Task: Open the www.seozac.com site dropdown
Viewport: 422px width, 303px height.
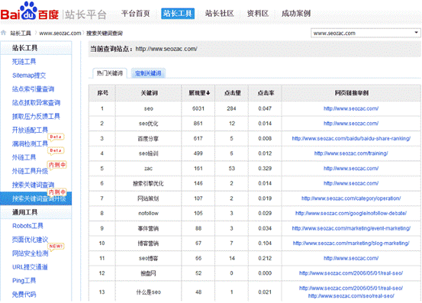Action: point(366,33)
